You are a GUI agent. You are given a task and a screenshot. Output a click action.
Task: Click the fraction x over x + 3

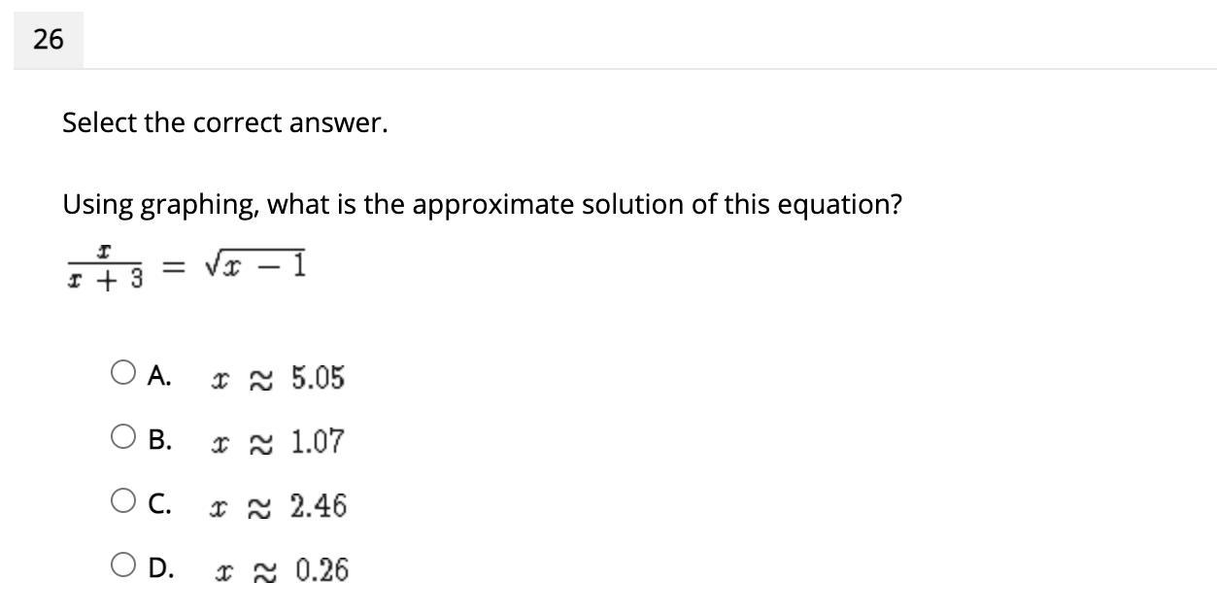click(106, 266)
